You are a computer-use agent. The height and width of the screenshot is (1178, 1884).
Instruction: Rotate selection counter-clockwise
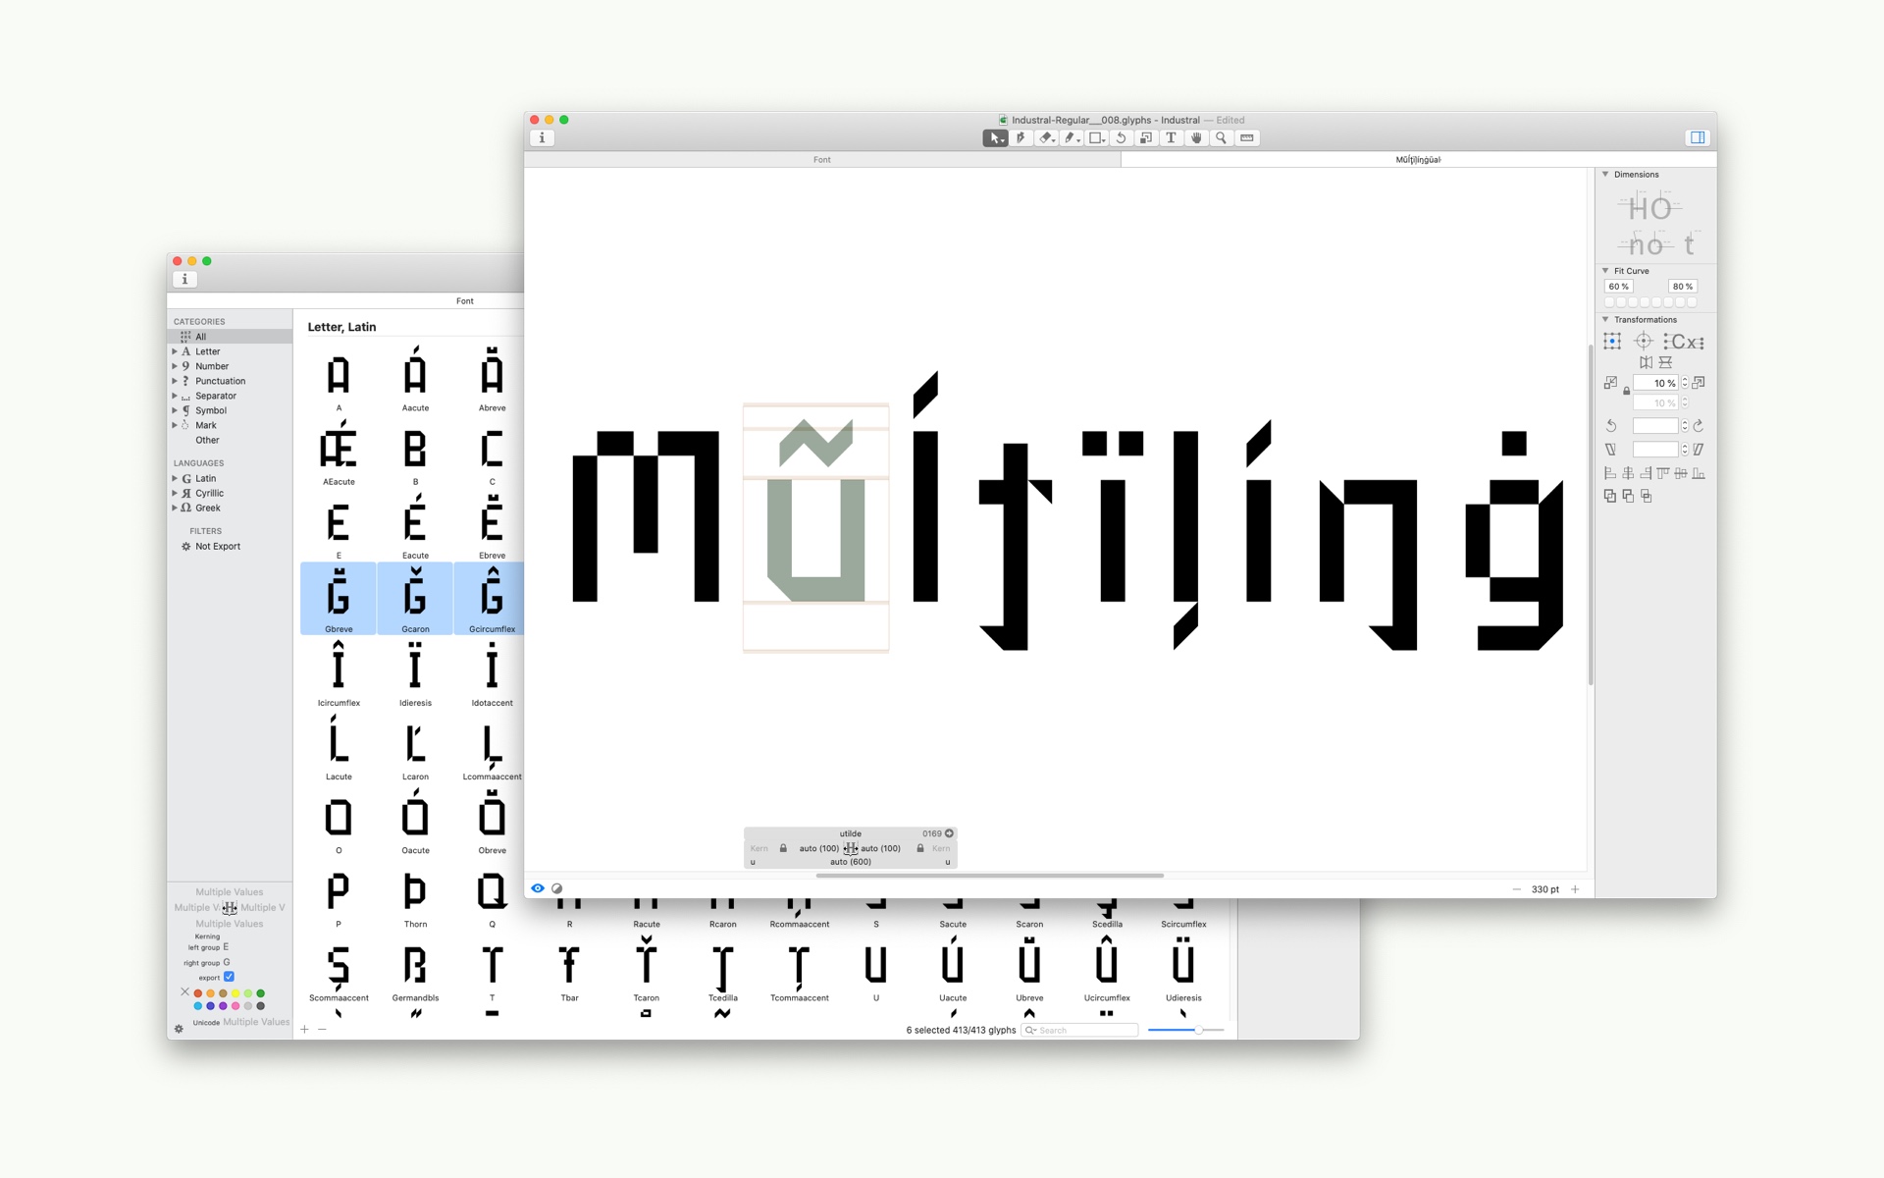tap(1610, 426)
